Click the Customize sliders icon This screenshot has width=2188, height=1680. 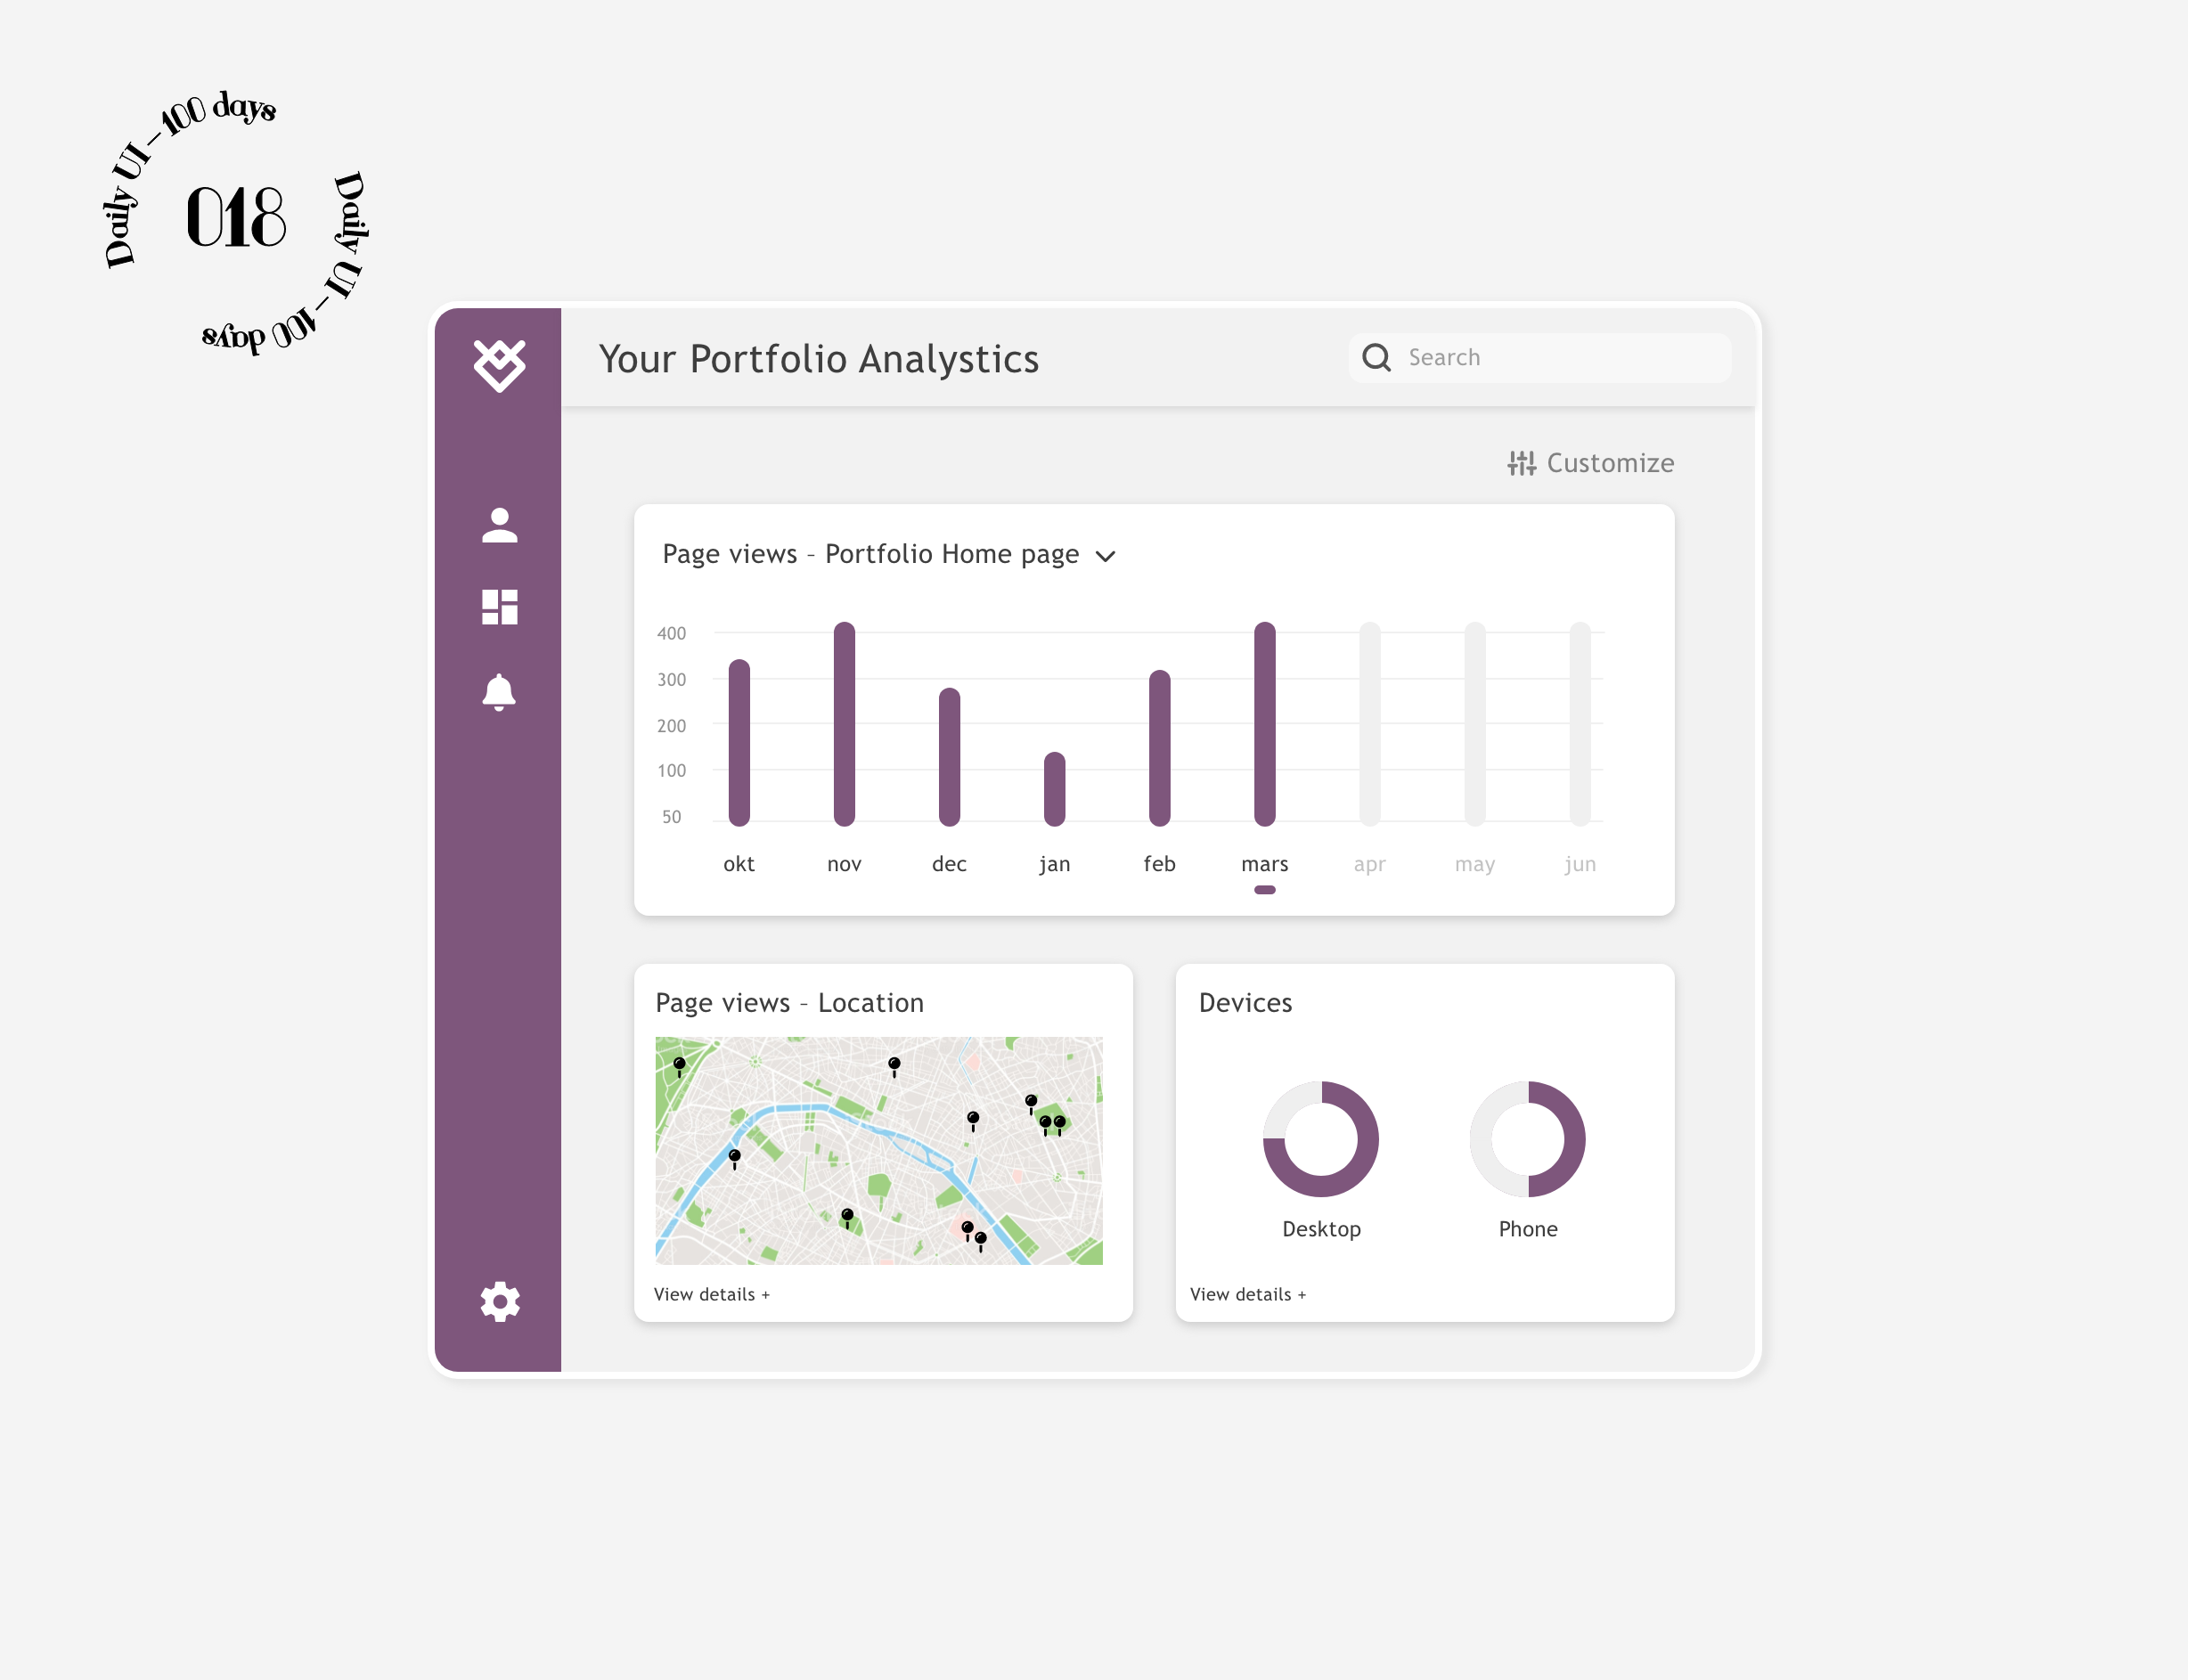pos(1521,463)
